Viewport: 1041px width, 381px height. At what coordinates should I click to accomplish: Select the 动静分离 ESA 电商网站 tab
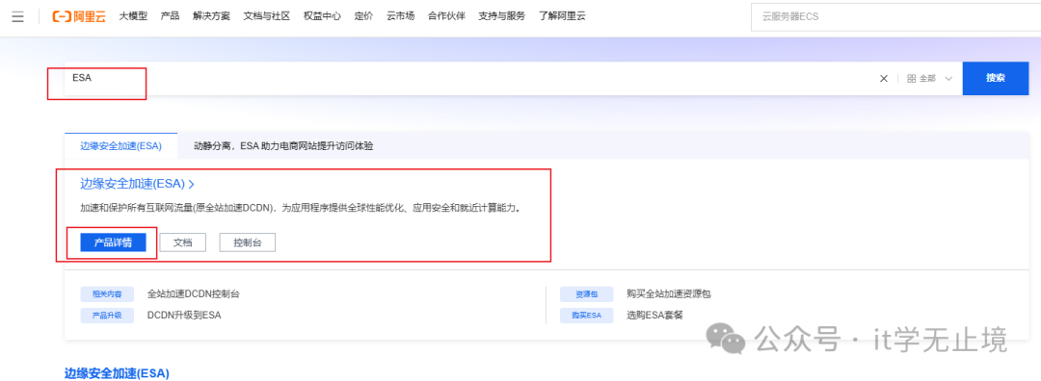coord(283,146)
